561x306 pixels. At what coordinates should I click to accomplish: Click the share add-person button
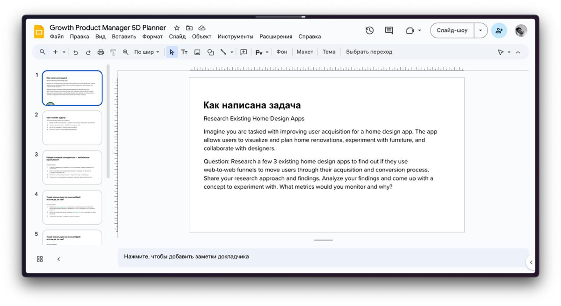(x=499, y=30)
